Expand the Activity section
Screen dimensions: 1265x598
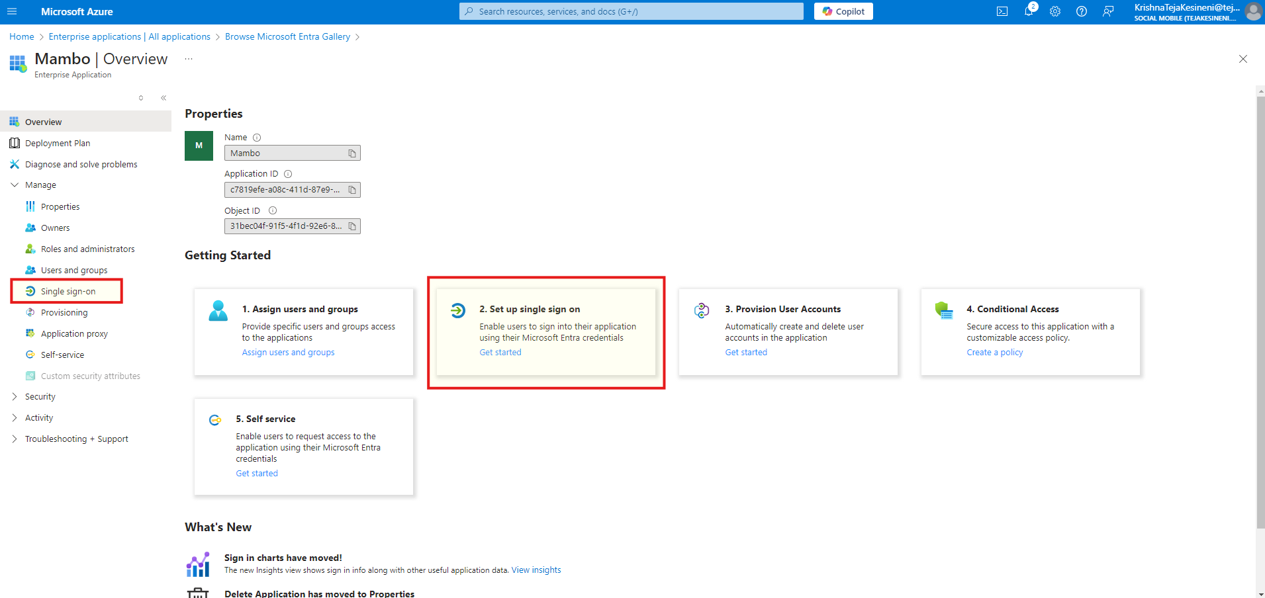pyautogui.click(x=15, y=418)
